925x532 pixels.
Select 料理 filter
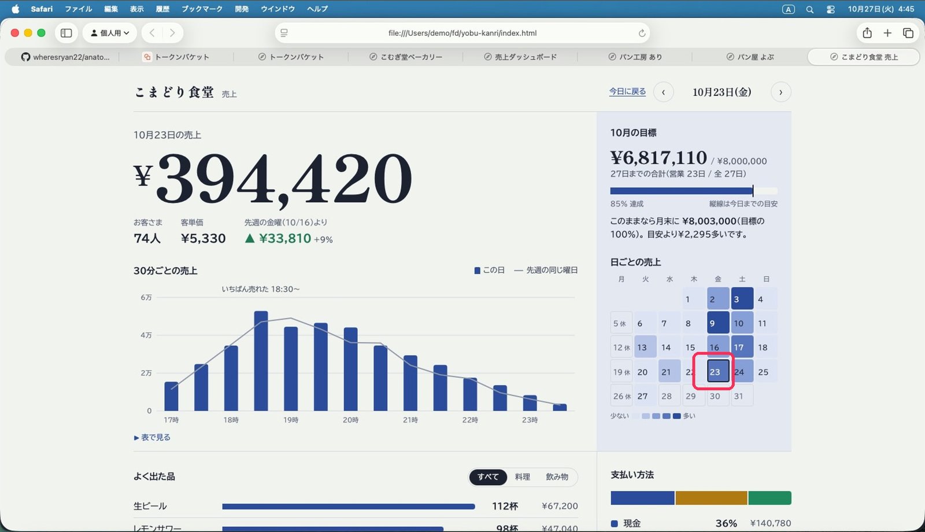coord(523,476)
